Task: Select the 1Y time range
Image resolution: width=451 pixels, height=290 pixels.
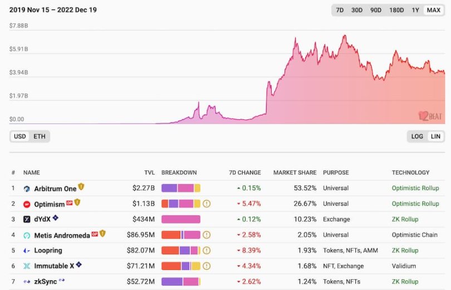Action: click(415, 11)
